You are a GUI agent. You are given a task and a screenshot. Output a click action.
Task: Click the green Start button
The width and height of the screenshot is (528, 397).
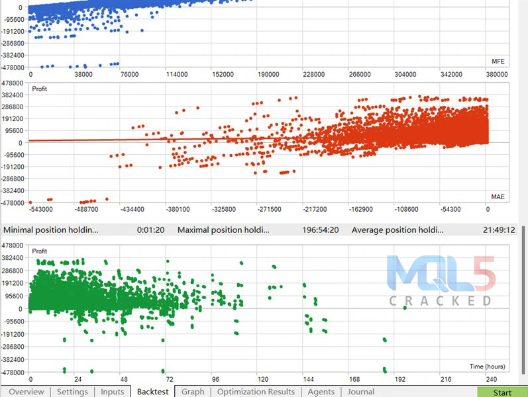coord(502,392)
